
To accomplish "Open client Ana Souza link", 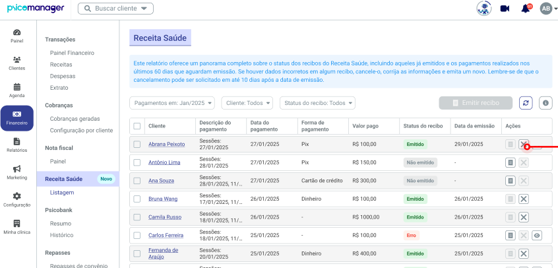I will point(161,181).
